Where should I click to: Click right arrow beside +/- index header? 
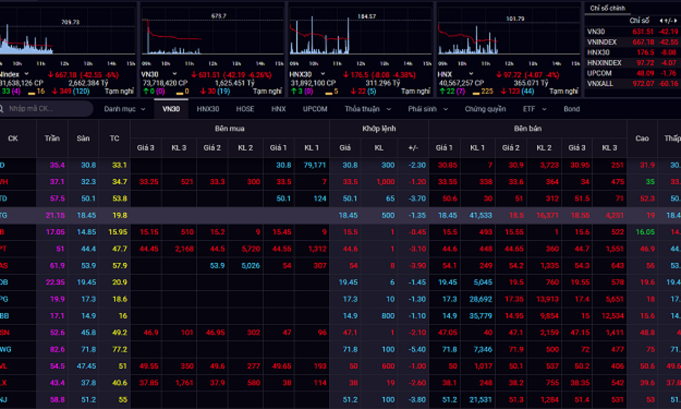point(676,21)
